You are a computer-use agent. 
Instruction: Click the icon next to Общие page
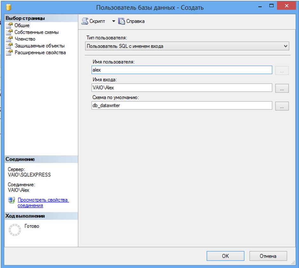point(9,25)
